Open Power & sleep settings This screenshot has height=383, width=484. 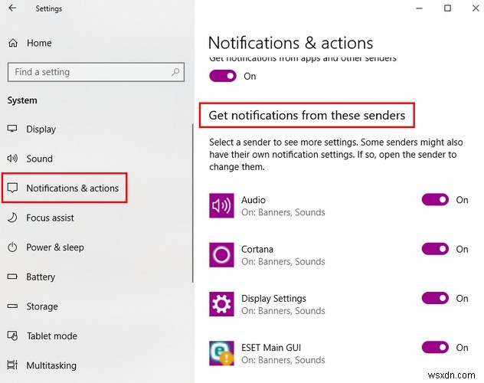pyautogui.click(x=55, y=247)
